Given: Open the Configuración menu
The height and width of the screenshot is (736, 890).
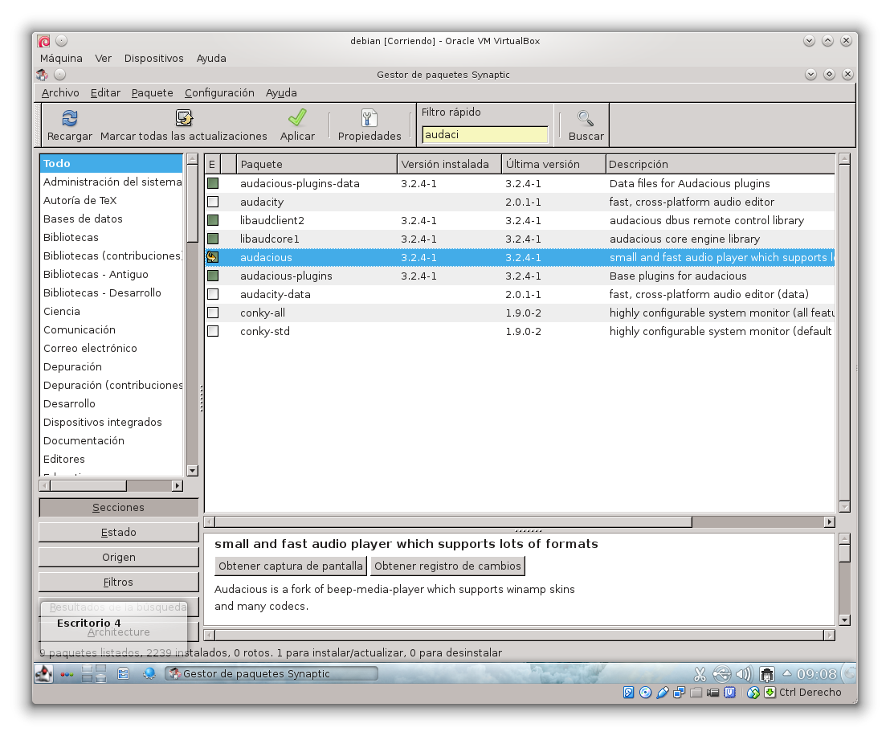Looking at the screenshot, I should (219, 92).
